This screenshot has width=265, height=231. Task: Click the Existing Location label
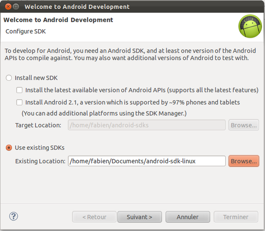(40, 161)
